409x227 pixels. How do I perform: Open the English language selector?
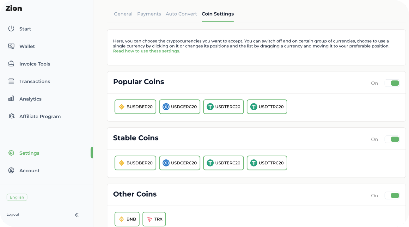coord(17,197)
